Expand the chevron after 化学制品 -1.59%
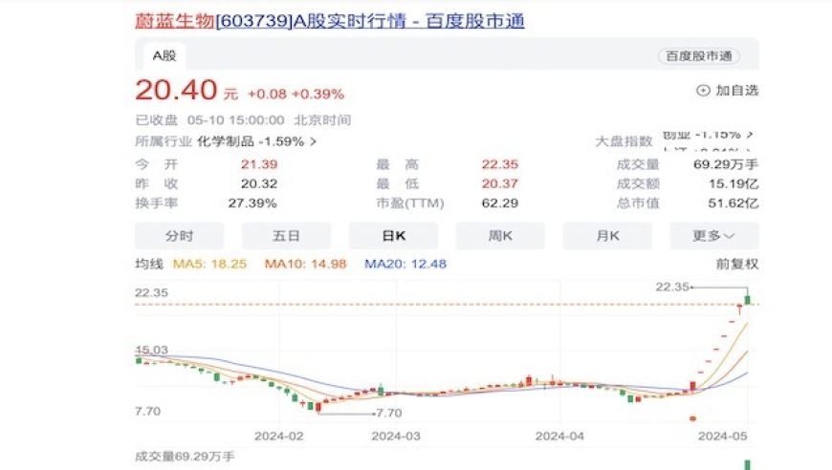Image resolution: width=832 pixels, height=470 pixels. (313, 141)
